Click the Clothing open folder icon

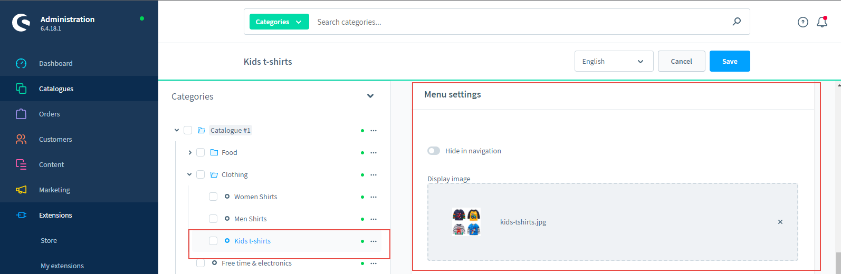tap(214, 175)
